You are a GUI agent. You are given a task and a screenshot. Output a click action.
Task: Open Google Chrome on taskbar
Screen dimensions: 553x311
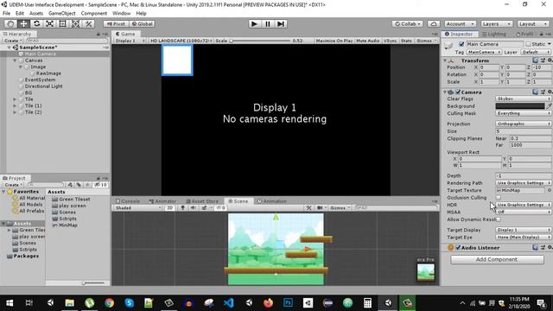pyautogui.click(x=110, y=302)
